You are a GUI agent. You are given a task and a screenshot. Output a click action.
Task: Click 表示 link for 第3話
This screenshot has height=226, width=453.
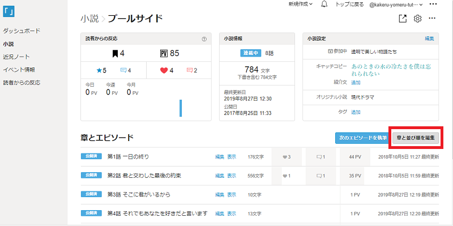(232, 195)
